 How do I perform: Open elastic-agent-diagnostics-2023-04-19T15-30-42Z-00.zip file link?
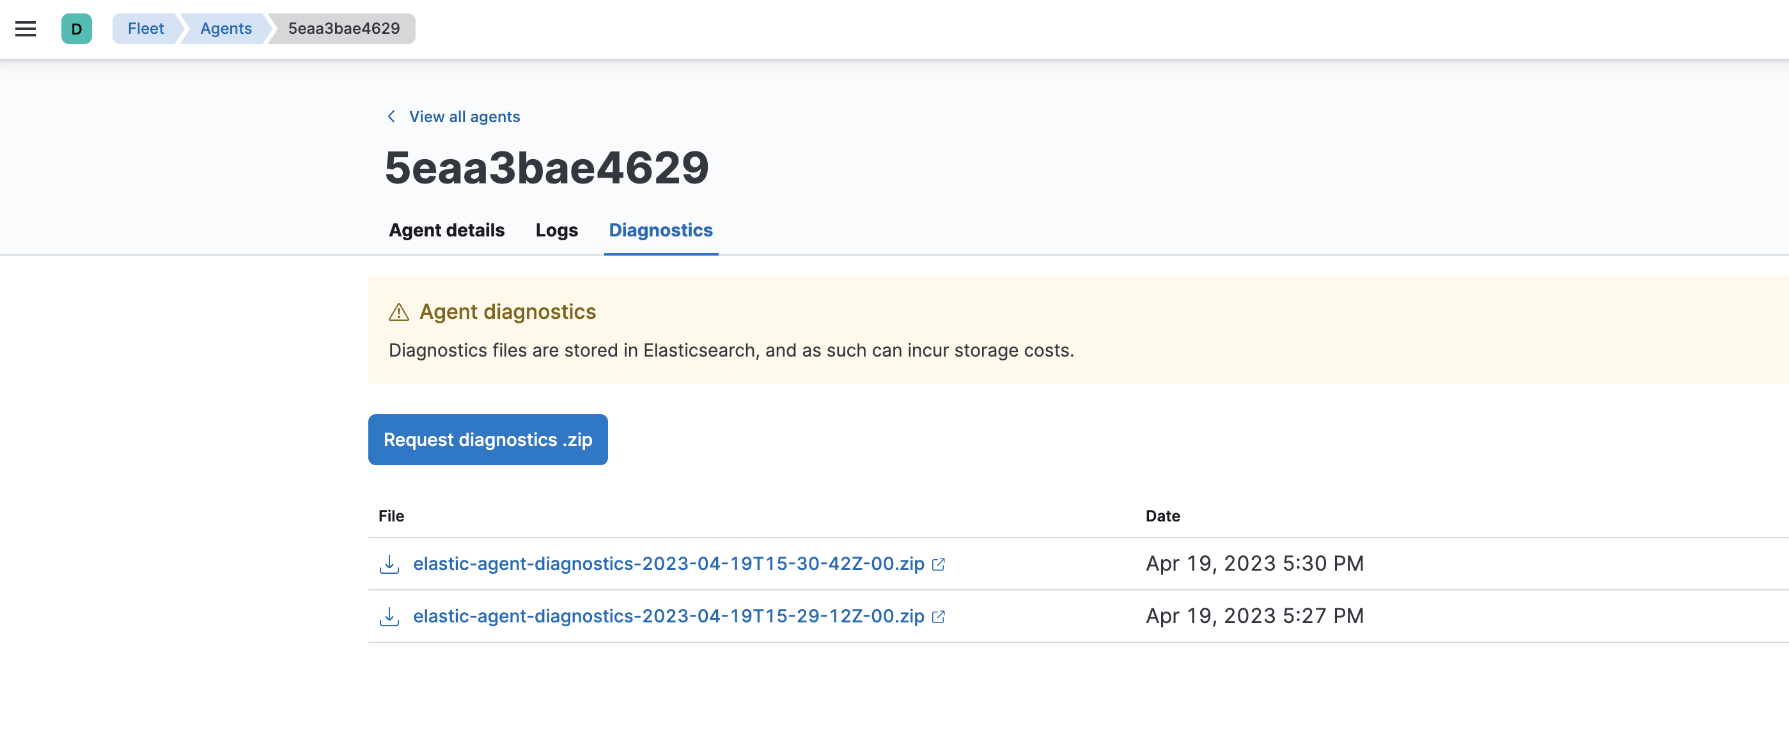[668, 564]
